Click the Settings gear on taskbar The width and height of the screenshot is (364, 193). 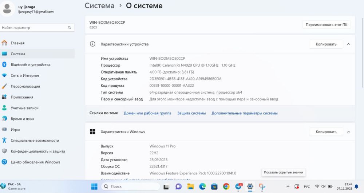(250, 186)
